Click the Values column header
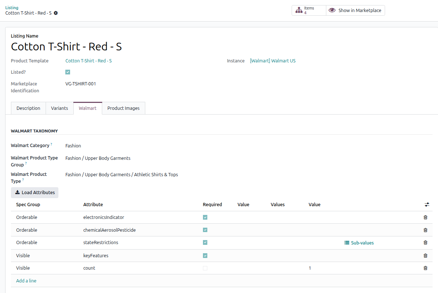438x293 pixels. [278, 205]
